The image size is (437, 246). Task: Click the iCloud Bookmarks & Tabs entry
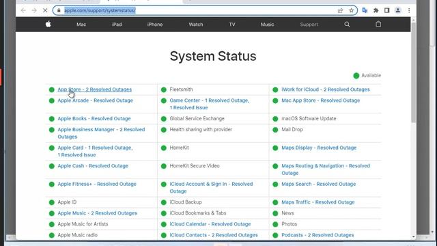198,213
